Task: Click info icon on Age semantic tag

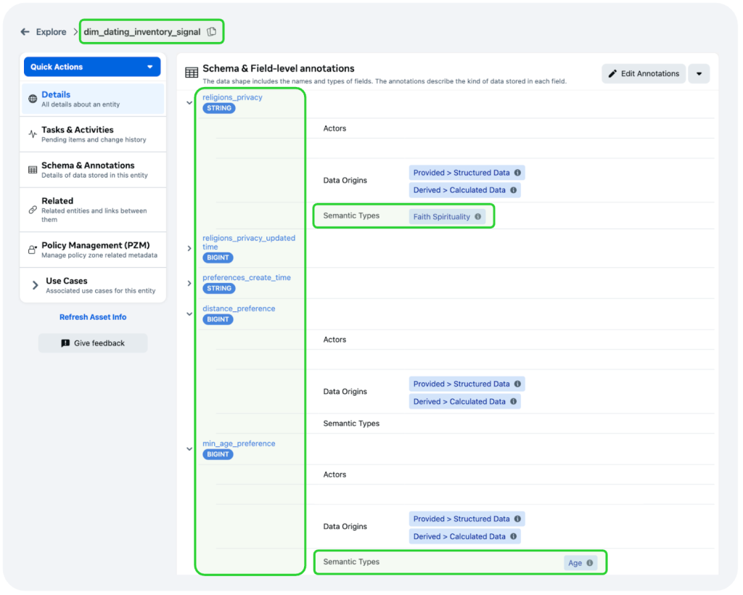Action: 589,563
